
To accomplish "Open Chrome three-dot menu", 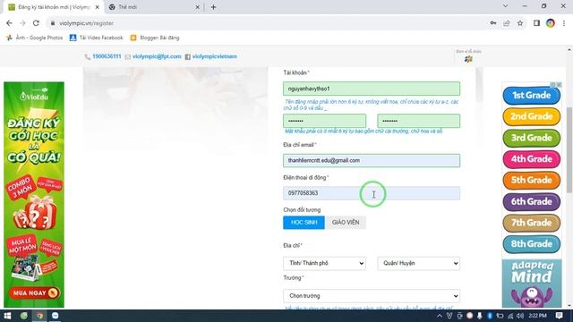I will pyautogui.click(x=564, y=23).
